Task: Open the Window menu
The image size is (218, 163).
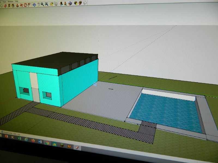Action: click(10, 1)
